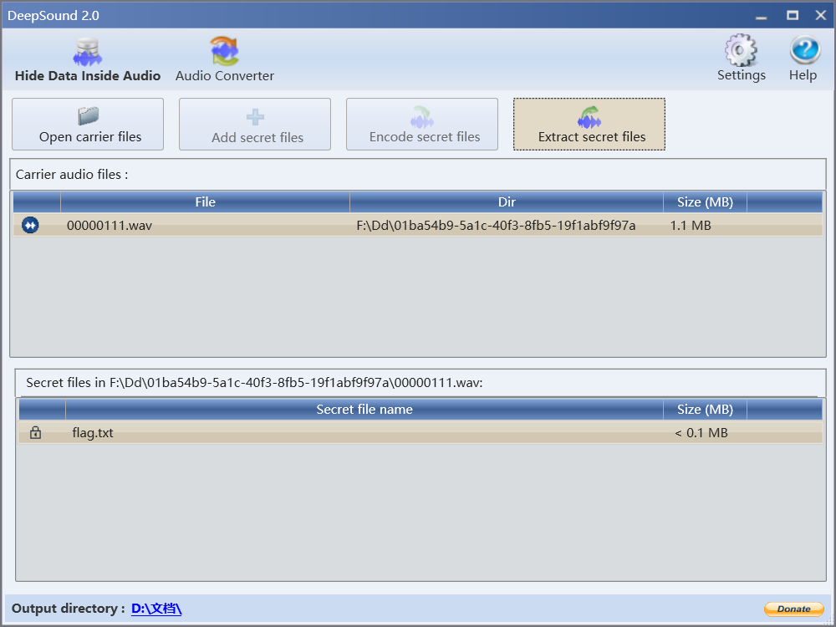Viewport: 836px width, 627px height.
Task: Click the secret files Size (MB) header
Action: [705, 410]
